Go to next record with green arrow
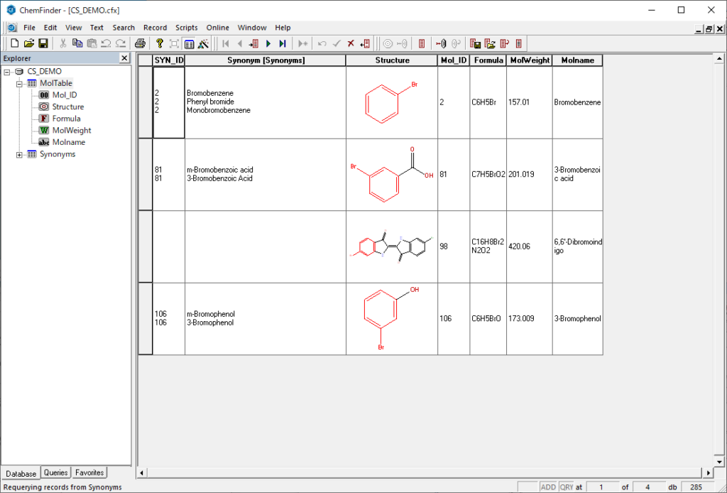The image size is (727, 493). click(x=268, y=43)
